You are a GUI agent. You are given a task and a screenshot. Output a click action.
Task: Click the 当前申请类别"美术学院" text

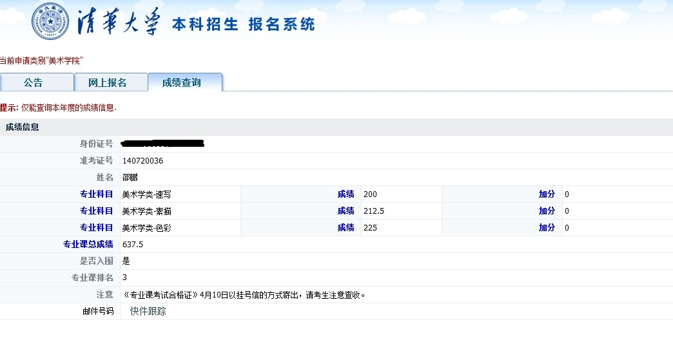pyautogui.click(x=41, y=61)
